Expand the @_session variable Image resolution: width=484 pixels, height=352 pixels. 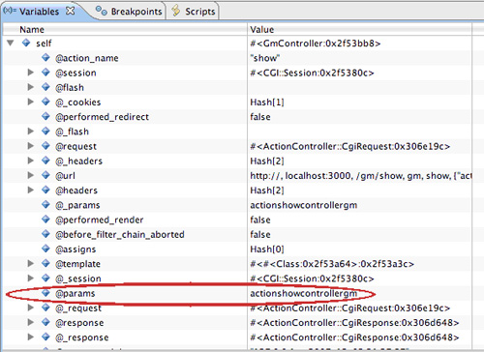[x=31, y=278]
